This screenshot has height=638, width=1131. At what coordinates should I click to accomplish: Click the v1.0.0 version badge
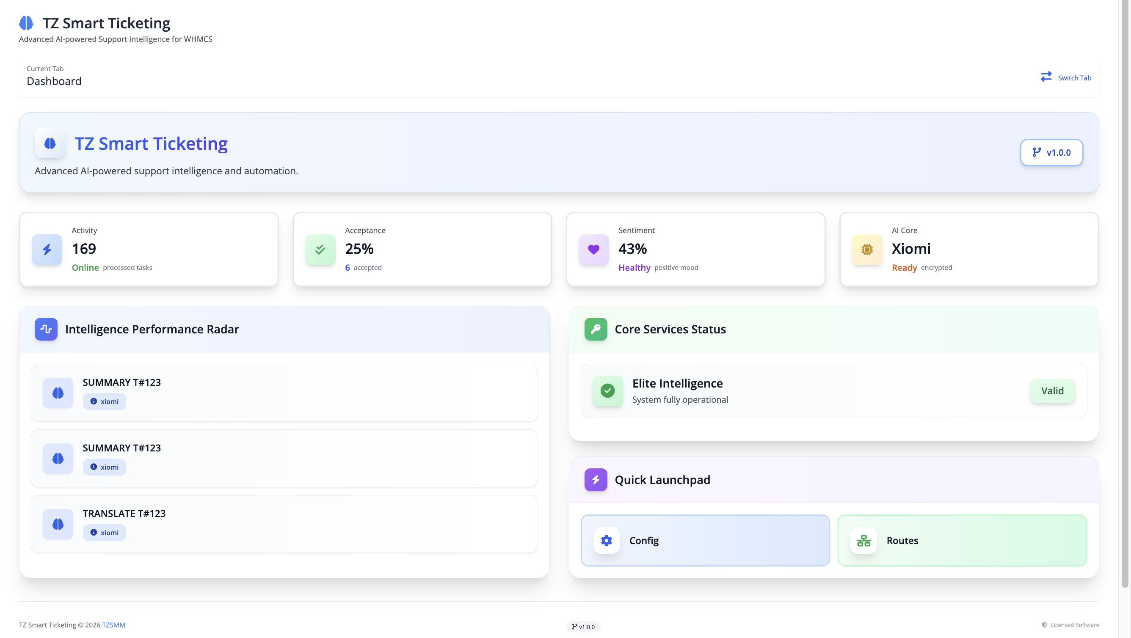(x=1051, y=152)
